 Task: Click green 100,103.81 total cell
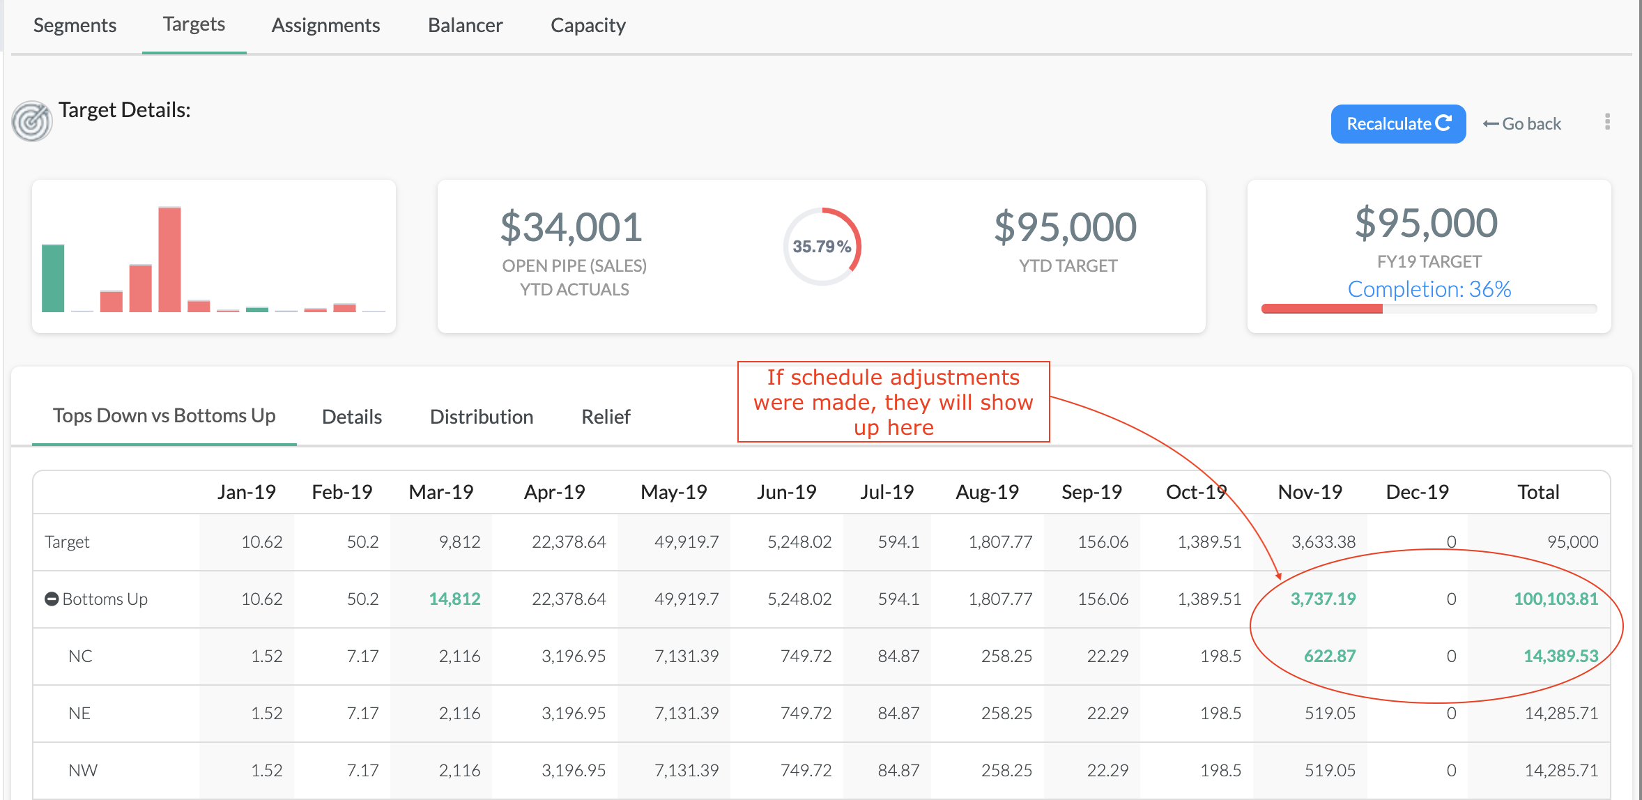click(1556, 599)
